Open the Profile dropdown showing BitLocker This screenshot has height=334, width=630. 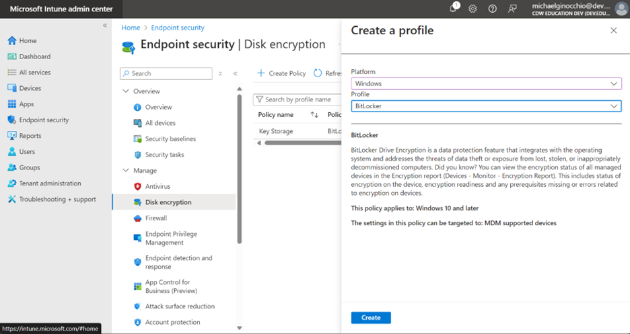(485, 106)
